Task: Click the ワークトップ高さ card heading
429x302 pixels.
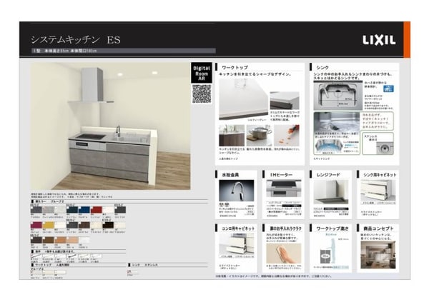Action: [332, 228]
